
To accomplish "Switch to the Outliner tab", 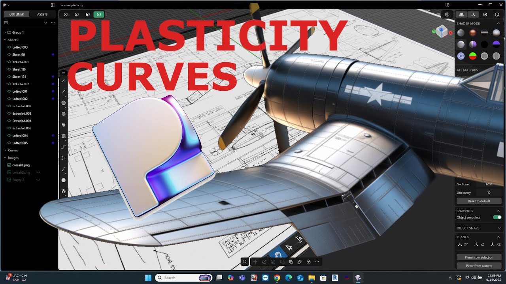I will 17,14.
